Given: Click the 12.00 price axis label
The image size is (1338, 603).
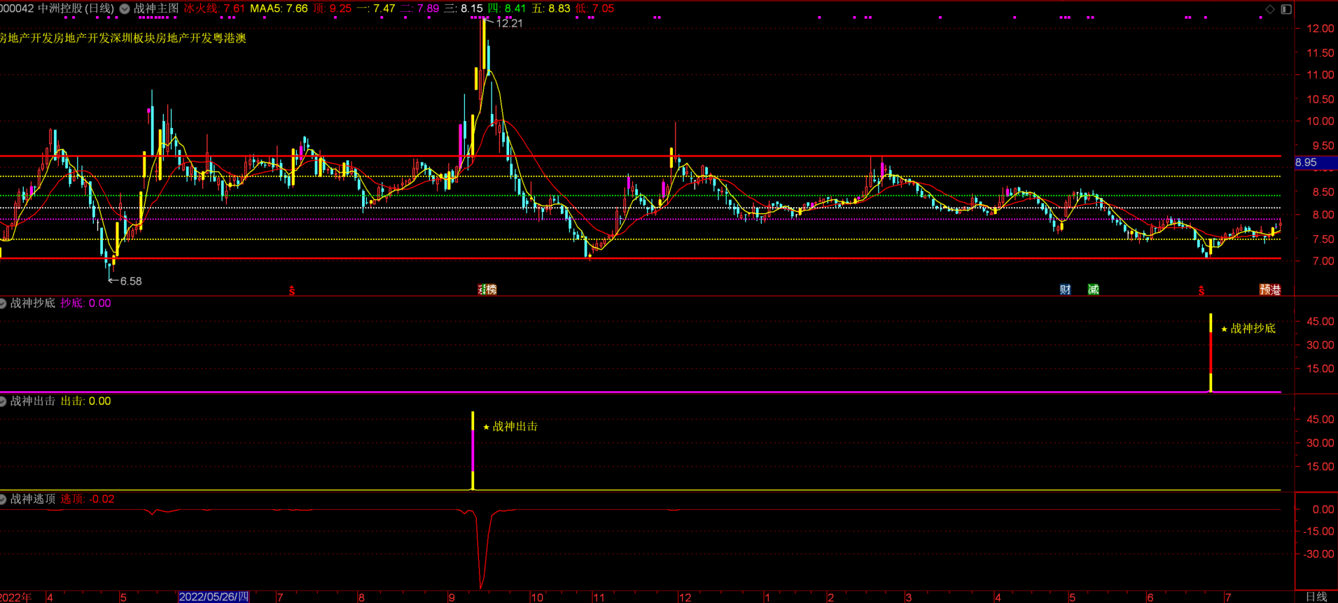Looking at the screenshot, I should [x=1320, y=29].
